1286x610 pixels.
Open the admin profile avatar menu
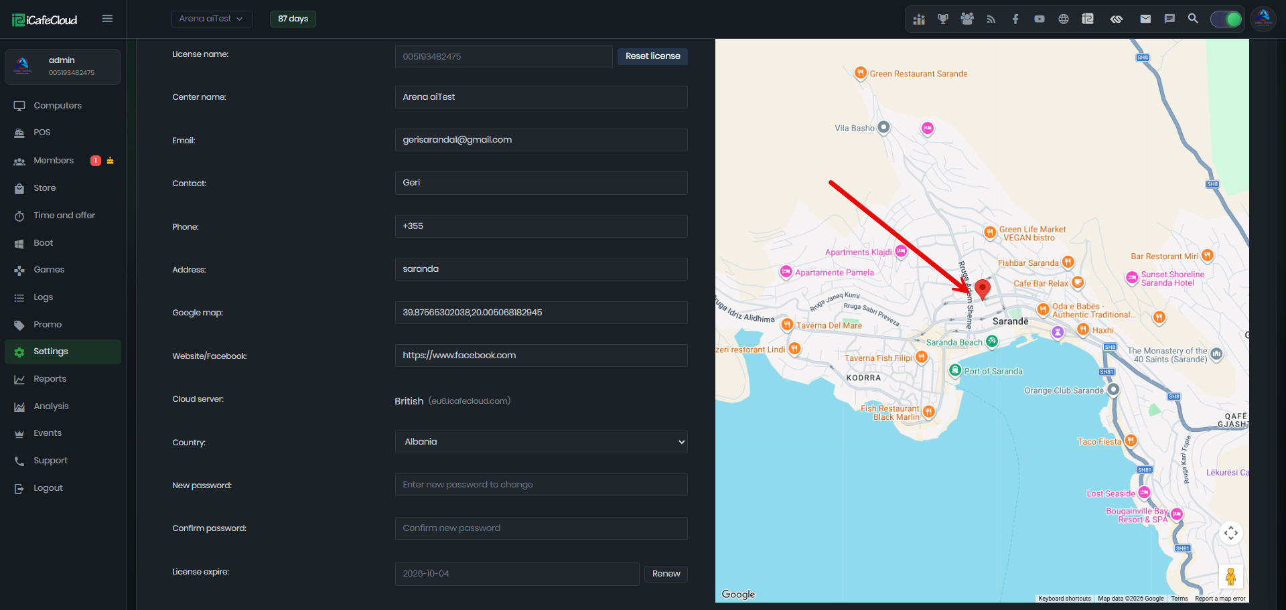click(x=1263, y=19)
